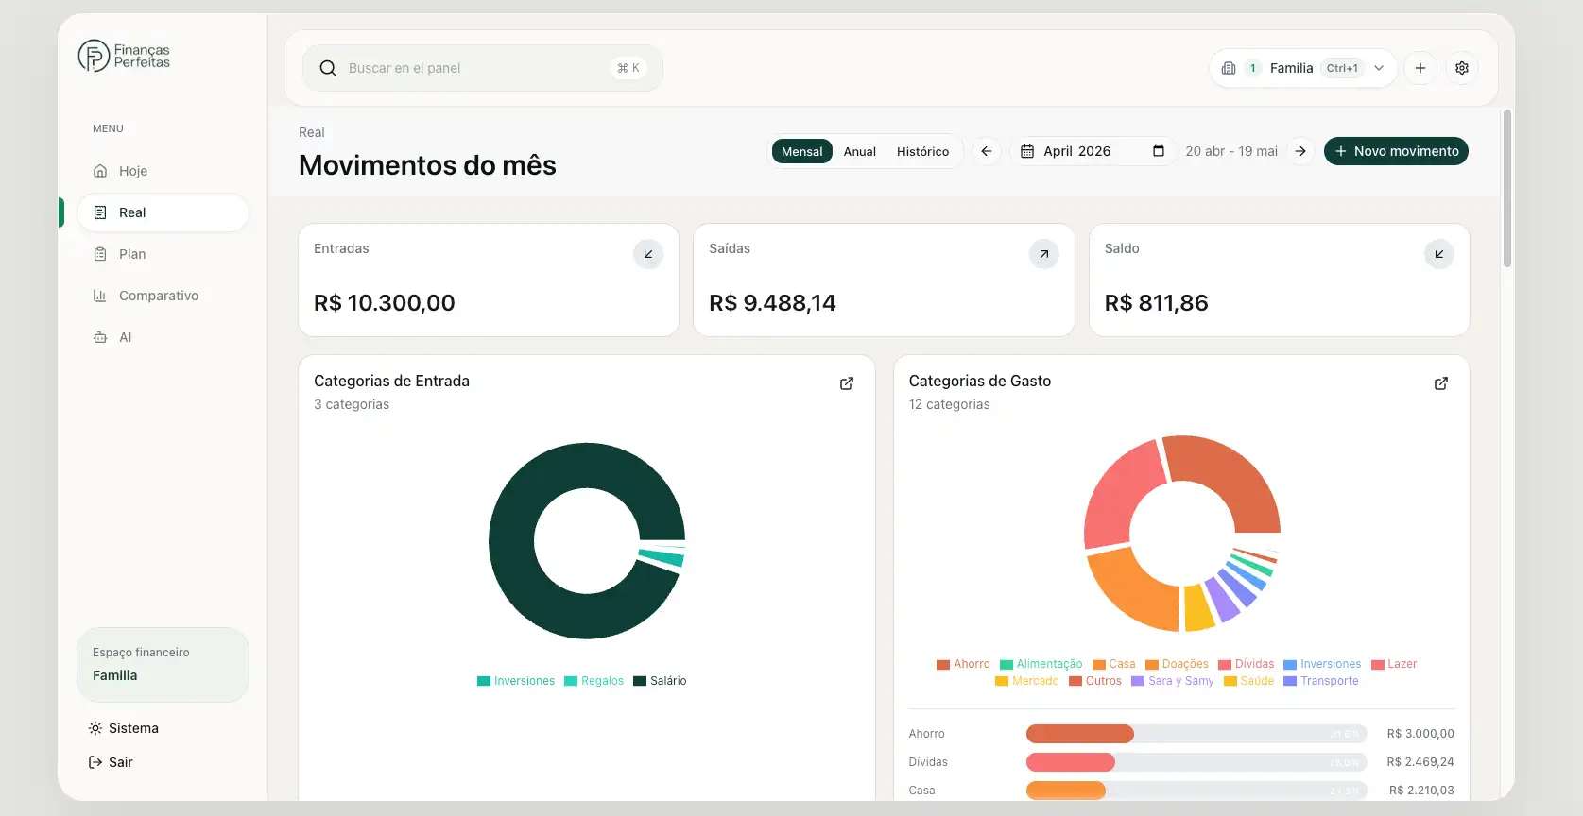The height and width of the screenshot is (816, 1583).
Task: Toggle Transporte legend item
Action: click(x=1321, y=681)
